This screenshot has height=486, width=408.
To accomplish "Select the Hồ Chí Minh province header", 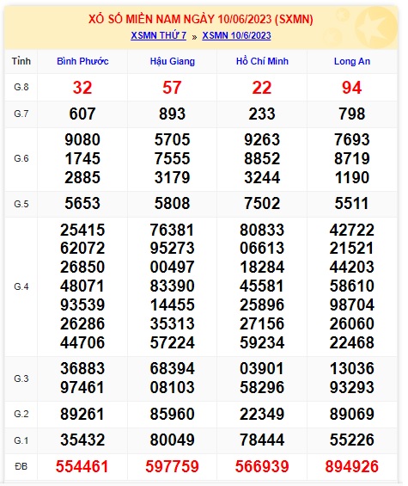I will click(x=262, y=61).
